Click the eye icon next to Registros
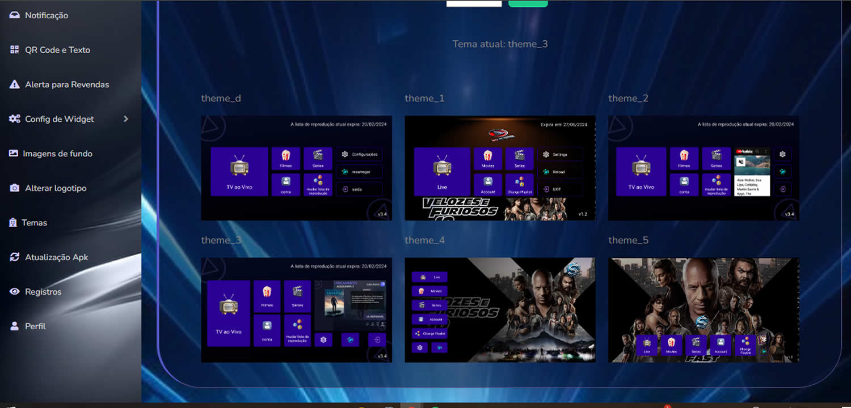 [15, 292]
